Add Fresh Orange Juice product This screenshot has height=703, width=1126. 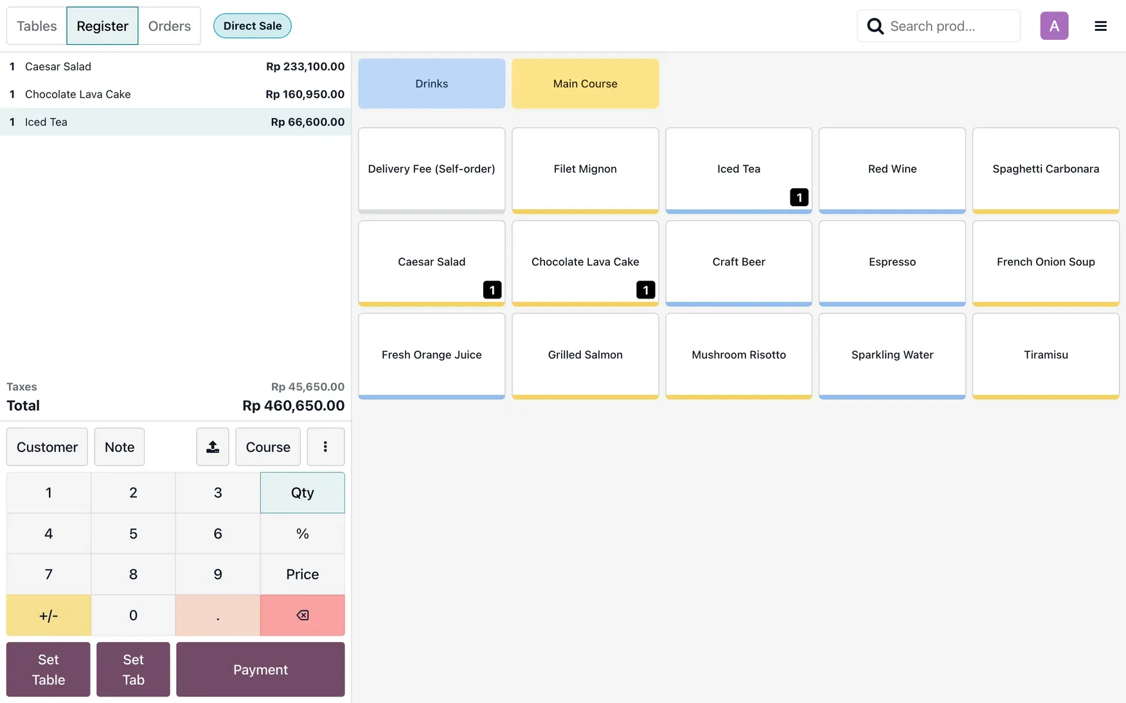pyautogui.click(x=432, y=356)
